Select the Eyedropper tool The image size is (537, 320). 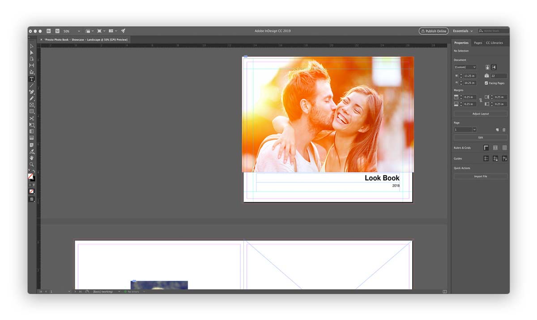click(32, 151)
